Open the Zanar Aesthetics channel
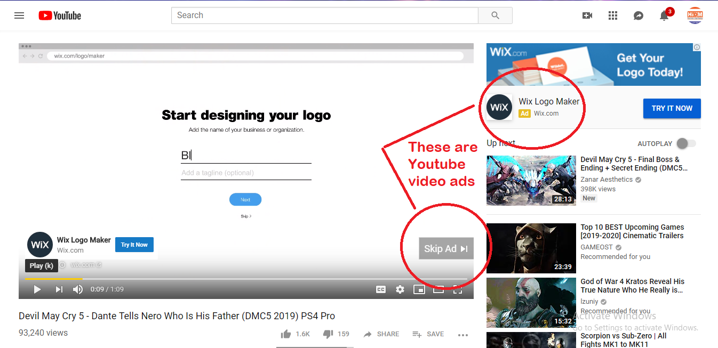Screen dimensions: 718x348 pyautogui.click(x=607, y=180)
